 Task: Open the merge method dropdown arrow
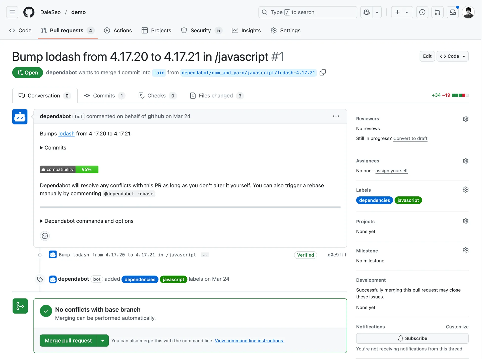point(102,340)
